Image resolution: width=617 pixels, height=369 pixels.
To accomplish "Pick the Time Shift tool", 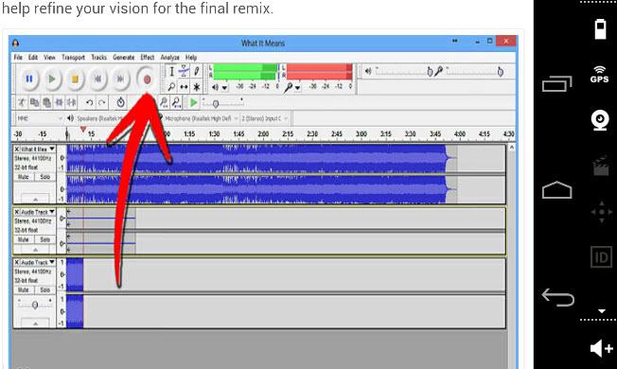I will pos(184,86).
